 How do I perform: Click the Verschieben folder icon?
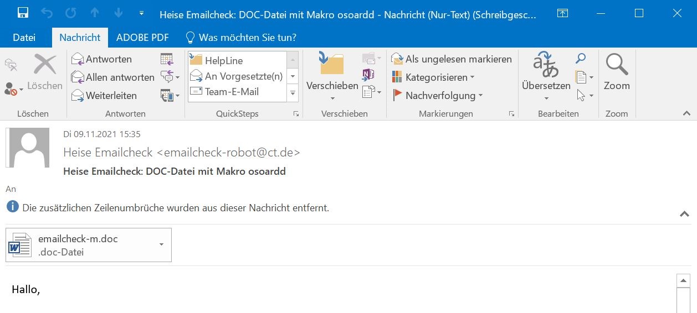[332, 63]
